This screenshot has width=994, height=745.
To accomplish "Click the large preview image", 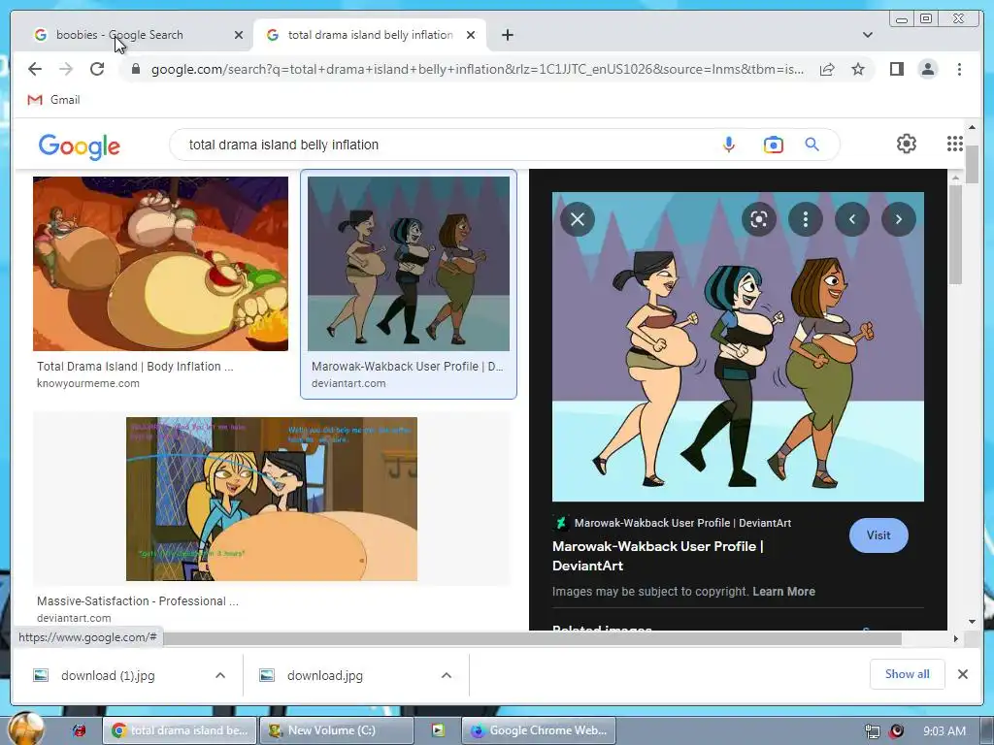I will [x=738, y=346].
